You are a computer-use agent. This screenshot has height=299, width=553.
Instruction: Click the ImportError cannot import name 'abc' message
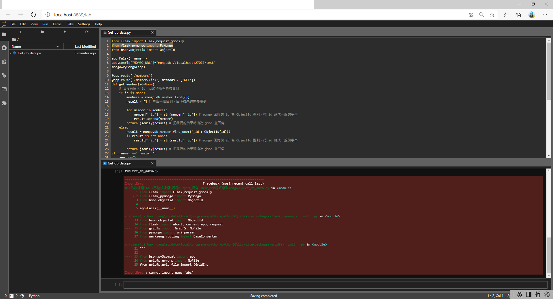click(x=159, y=273)
